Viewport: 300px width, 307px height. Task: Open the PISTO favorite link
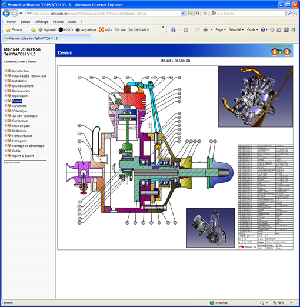pos(66,30)
